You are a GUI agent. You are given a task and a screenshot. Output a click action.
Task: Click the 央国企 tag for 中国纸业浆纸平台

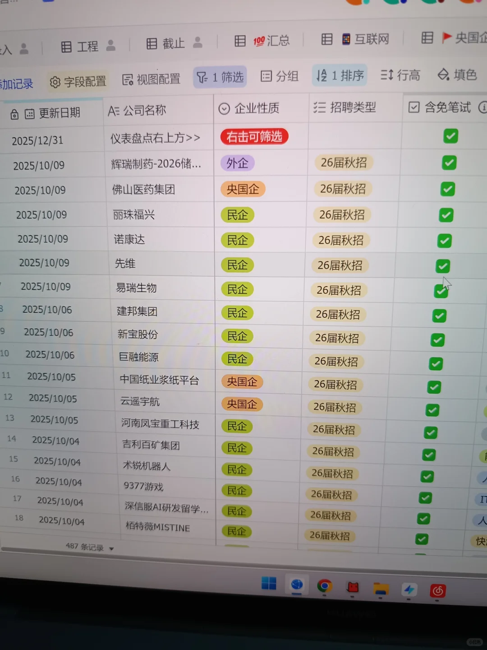click(242, 382)
